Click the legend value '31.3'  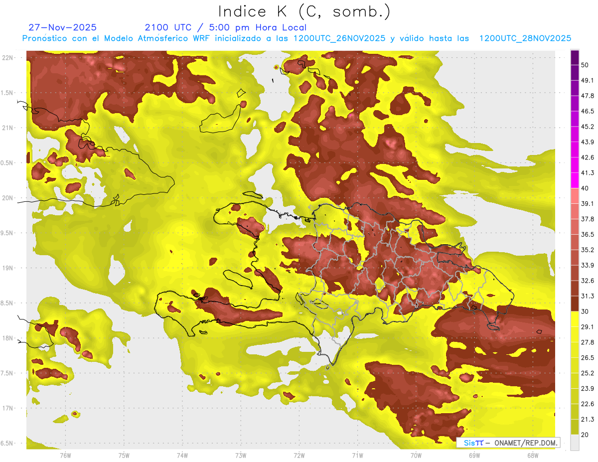pos(588,296)
